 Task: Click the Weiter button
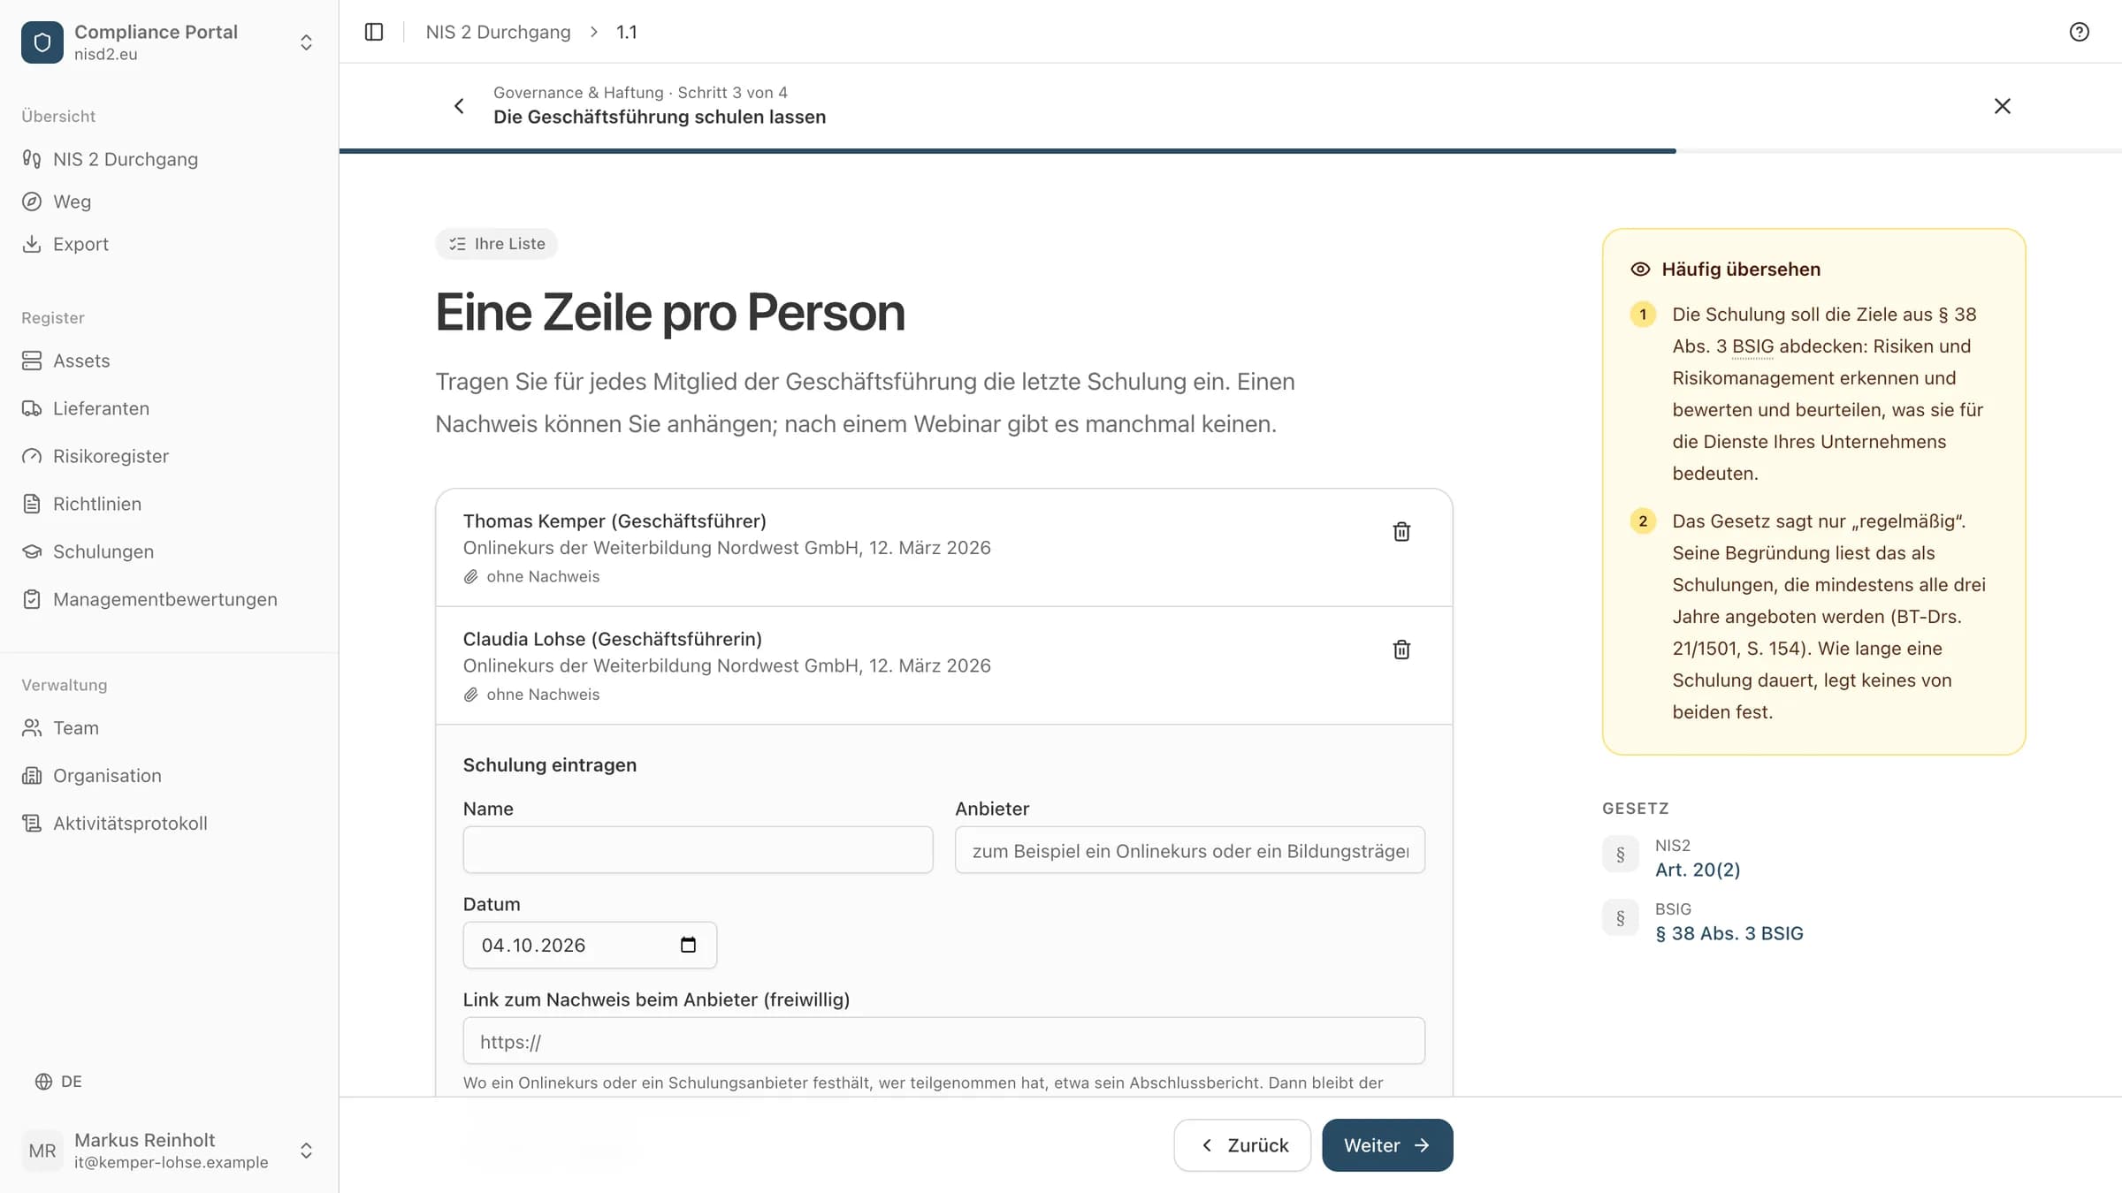point(1387,1145)
